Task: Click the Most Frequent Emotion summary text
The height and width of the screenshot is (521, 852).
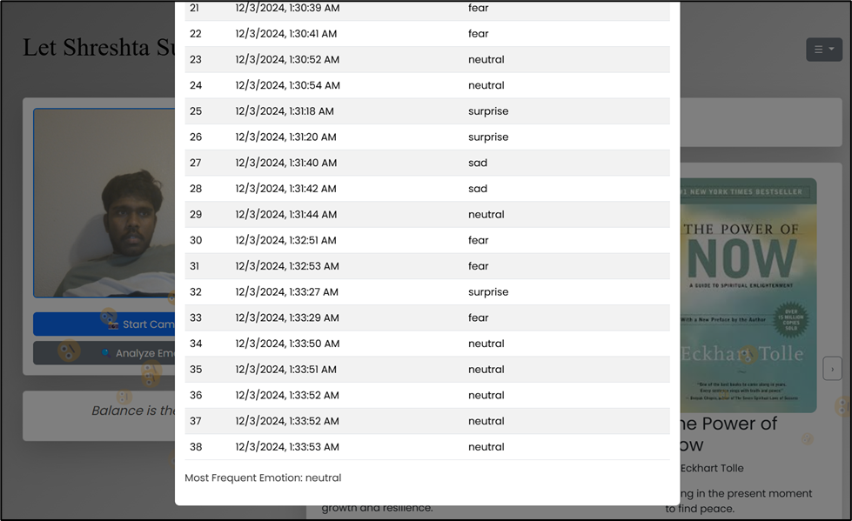Action: tap(263, 478)
